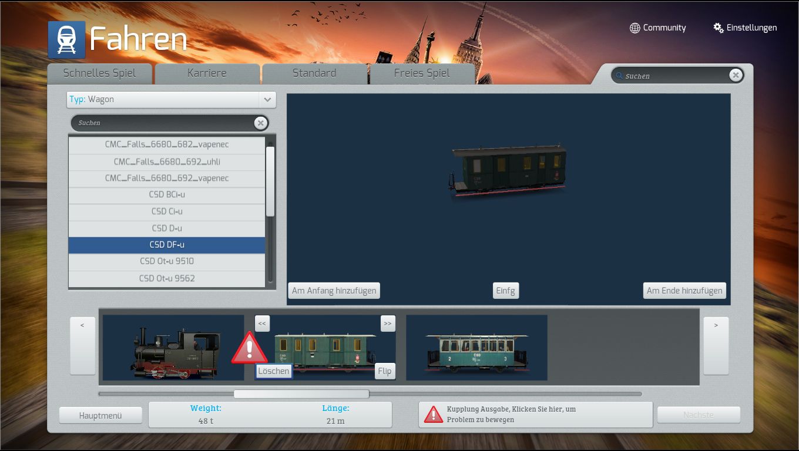
Task: Select CMC_Falls_6680_682_vapenec in the list
Action: tap(167, 145)
